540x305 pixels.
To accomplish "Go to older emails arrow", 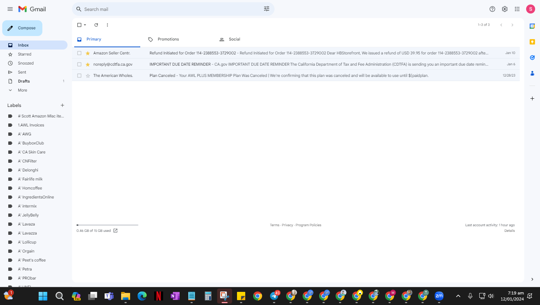I will click(512, 25).
